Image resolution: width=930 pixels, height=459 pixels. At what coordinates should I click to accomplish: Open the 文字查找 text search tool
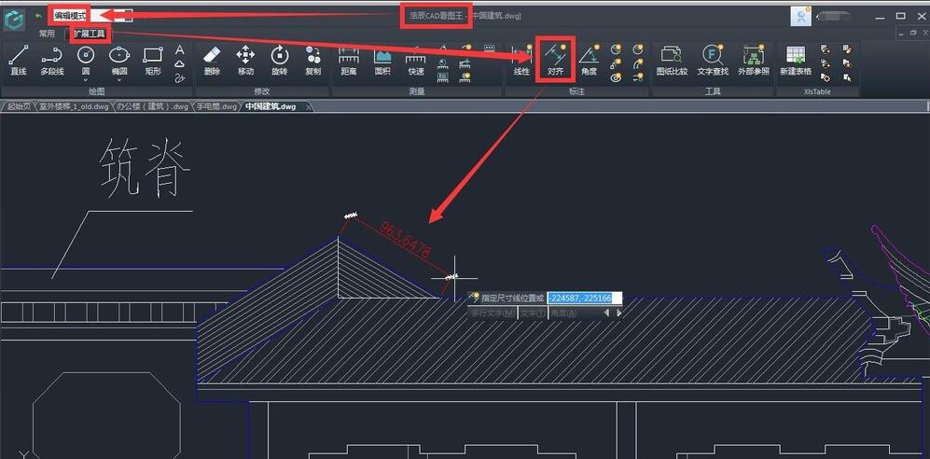coord(713,60)
